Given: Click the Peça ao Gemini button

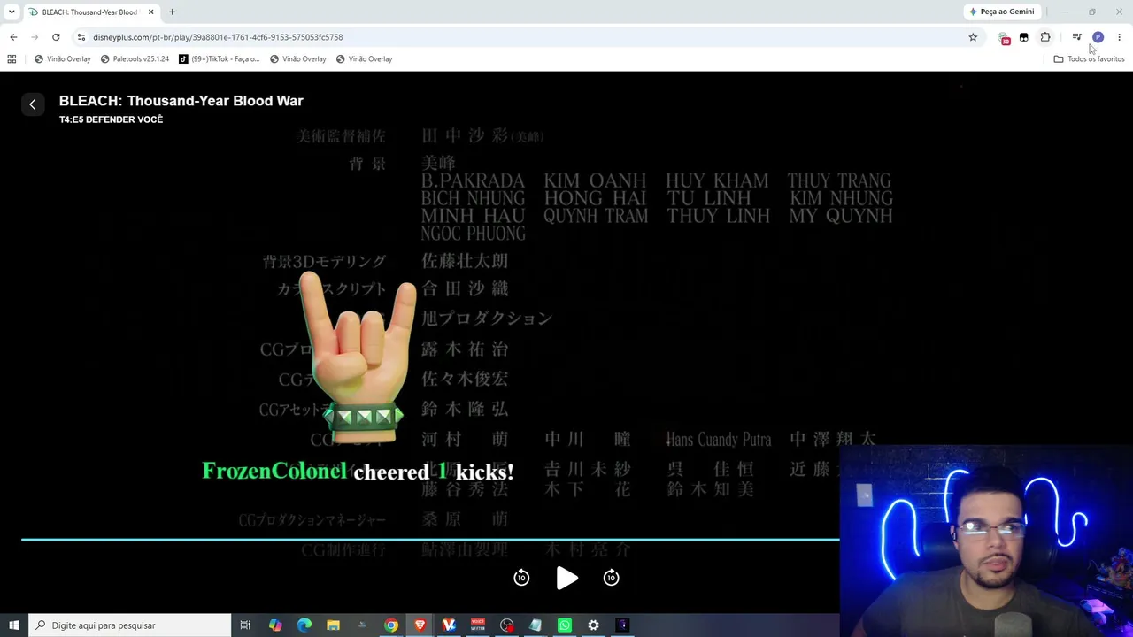Looking at the screenshot, I should pos(1001,12).
